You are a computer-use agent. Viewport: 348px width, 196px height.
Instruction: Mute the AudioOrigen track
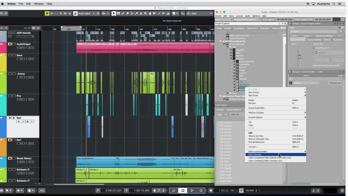(10, 44)
